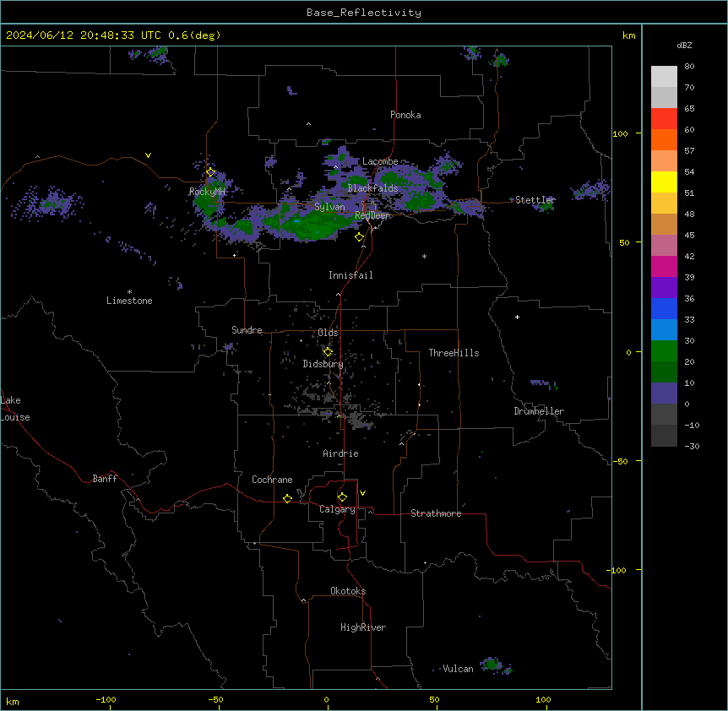The width and height of the screenshot is (728, 711).
Task: Click the asterisk marker above Limestone
Action: click(129, 292)
